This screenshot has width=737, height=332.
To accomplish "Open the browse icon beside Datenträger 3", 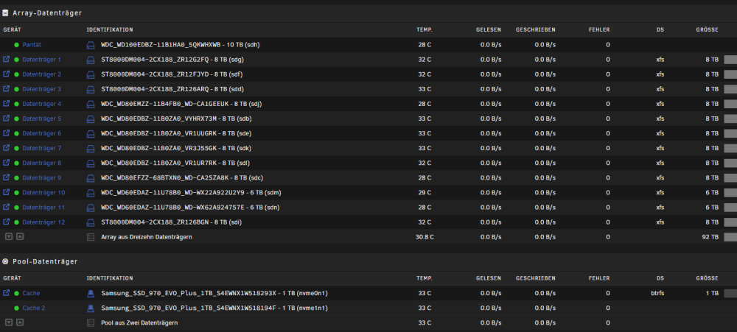I will (x=6, y=89).
